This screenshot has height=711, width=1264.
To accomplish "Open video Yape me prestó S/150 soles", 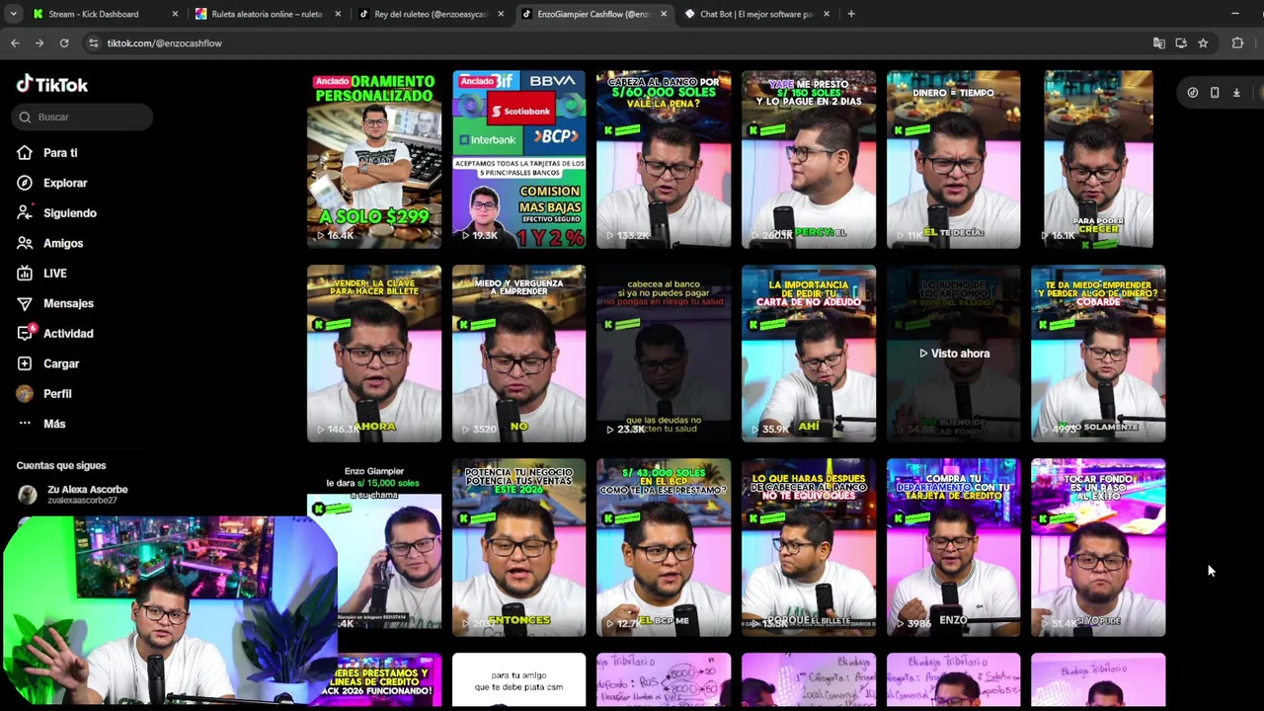I will point(809,159).
